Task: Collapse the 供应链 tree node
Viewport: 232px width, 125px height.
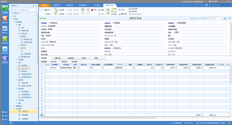Action: [x=12, y=19]
